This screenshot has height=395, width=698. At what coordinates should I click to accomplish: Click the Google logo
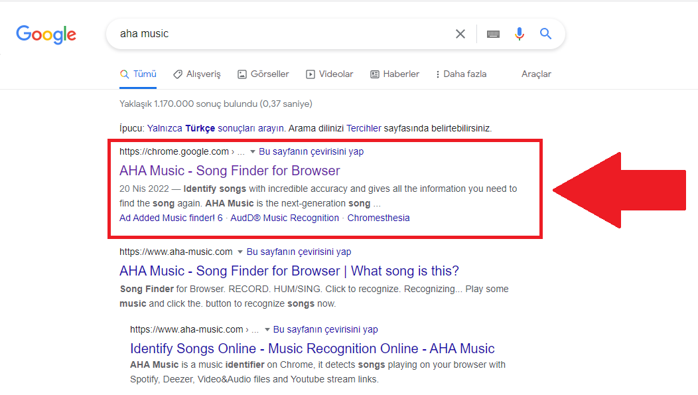[46, 34]
